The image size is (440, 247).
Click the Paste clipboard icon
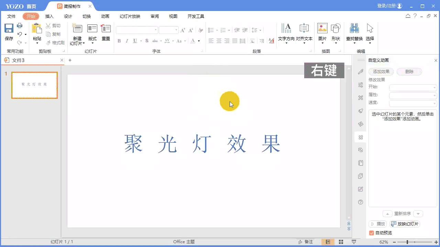[37, 29]
